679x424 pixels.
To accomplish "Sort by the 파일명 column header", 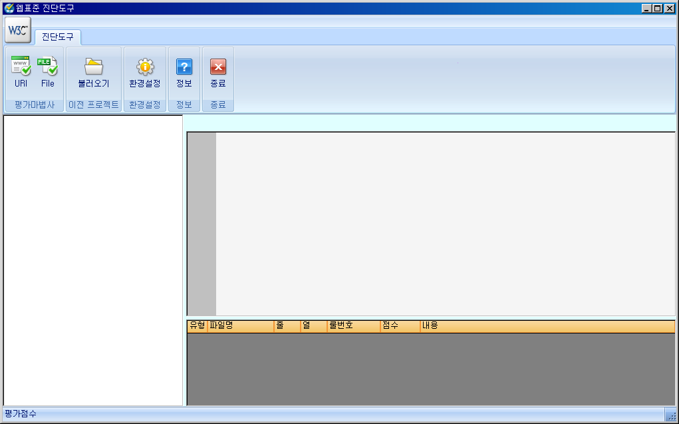I will coord(240,325).
